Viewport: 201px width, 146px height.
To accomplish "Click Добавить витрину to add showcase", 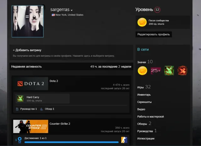I will click(27, 50).
